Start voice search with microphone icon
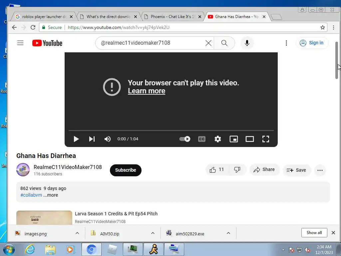The height and width of the screenshot is (256, 341). point(247,43)
